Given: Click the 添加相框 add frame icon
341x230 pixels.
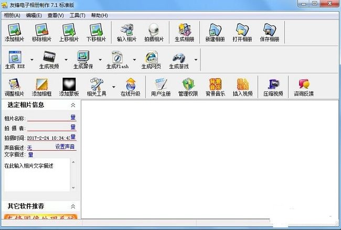Looking at the screenshot, I should click(41, 87).
